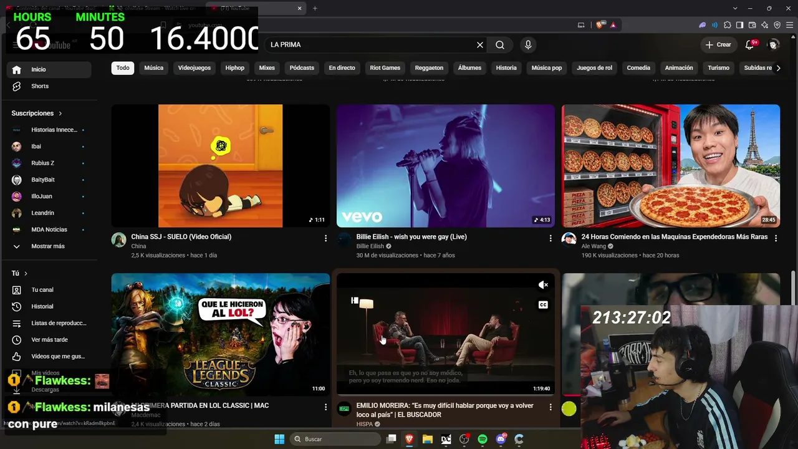This screenshot has height=449, width=798.
Task: Open OBS Studio from the taskbar
Action: tap(464, 439)
